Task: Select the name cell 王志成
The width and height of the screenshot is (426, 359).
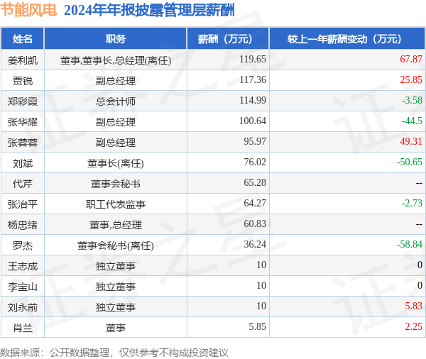Action: (23, 266)
